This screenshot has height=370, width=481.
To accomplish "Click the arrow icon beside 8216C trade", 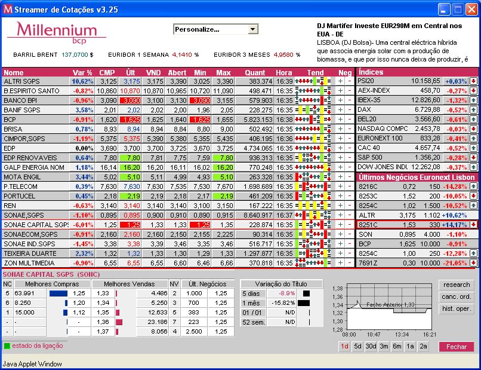I will coord(473,186).
